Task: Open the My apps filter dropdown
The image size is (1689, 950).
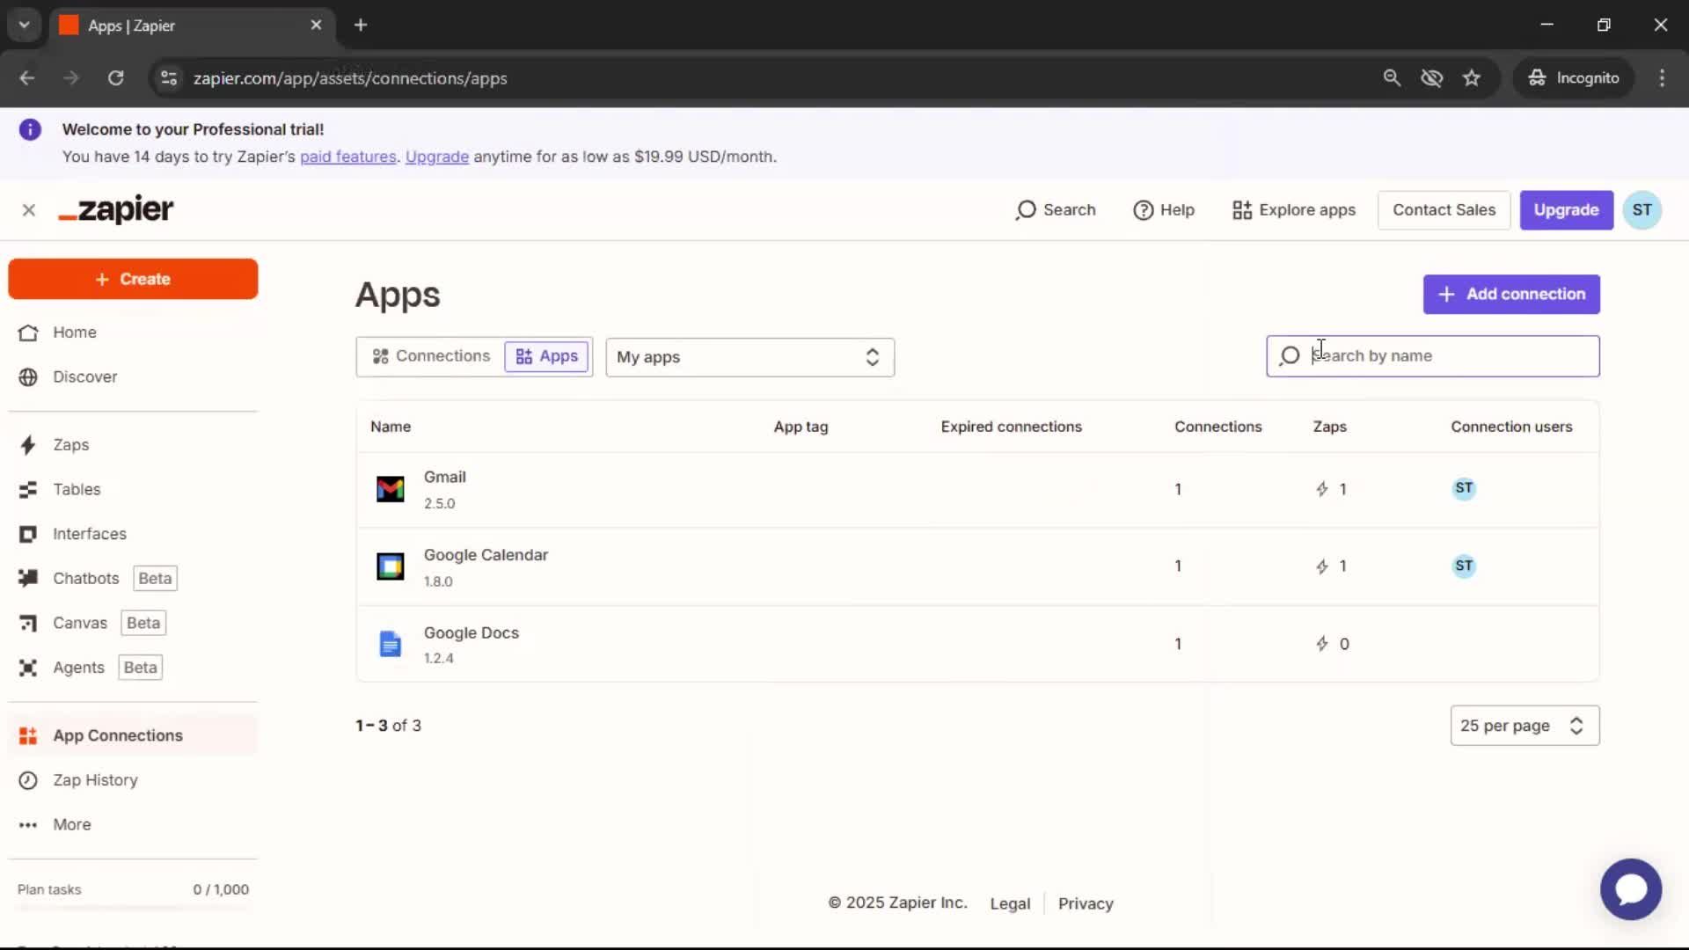Action: [x=749, y=357]
